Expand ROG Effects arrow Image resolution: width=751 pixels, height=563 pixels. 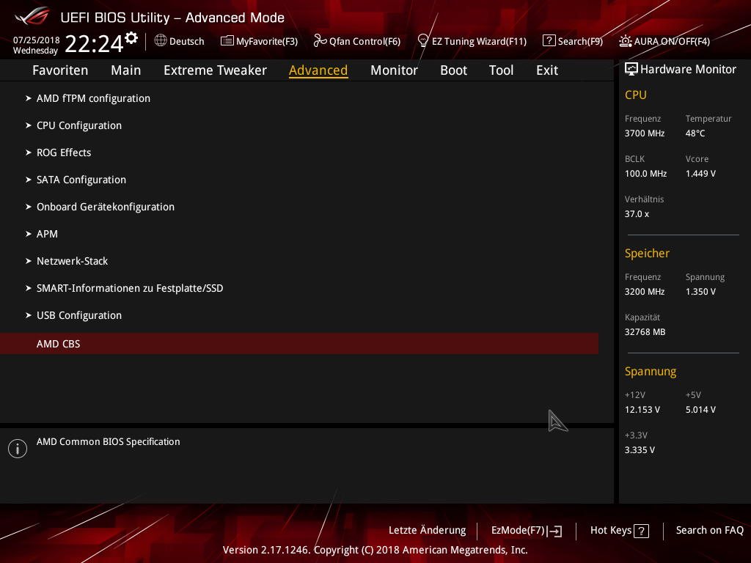[x=29, y=152]
